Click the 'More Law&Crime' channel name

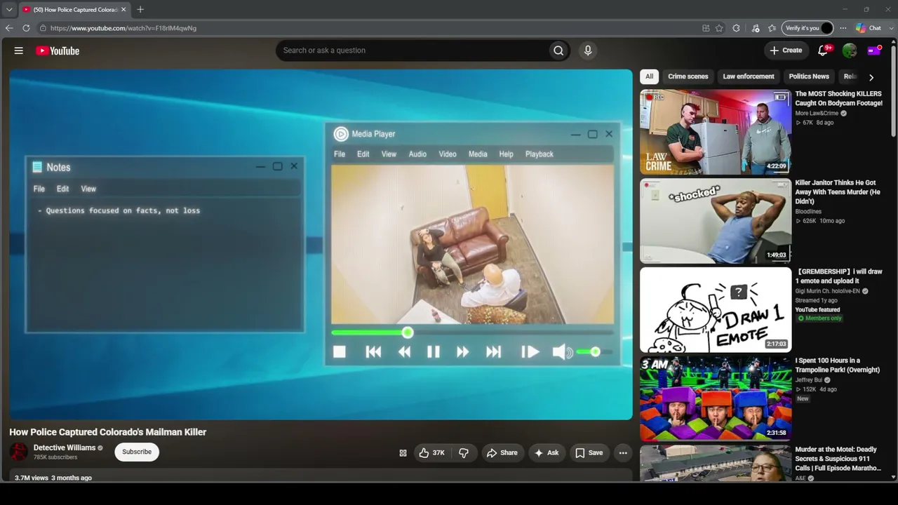click(817, 113)
